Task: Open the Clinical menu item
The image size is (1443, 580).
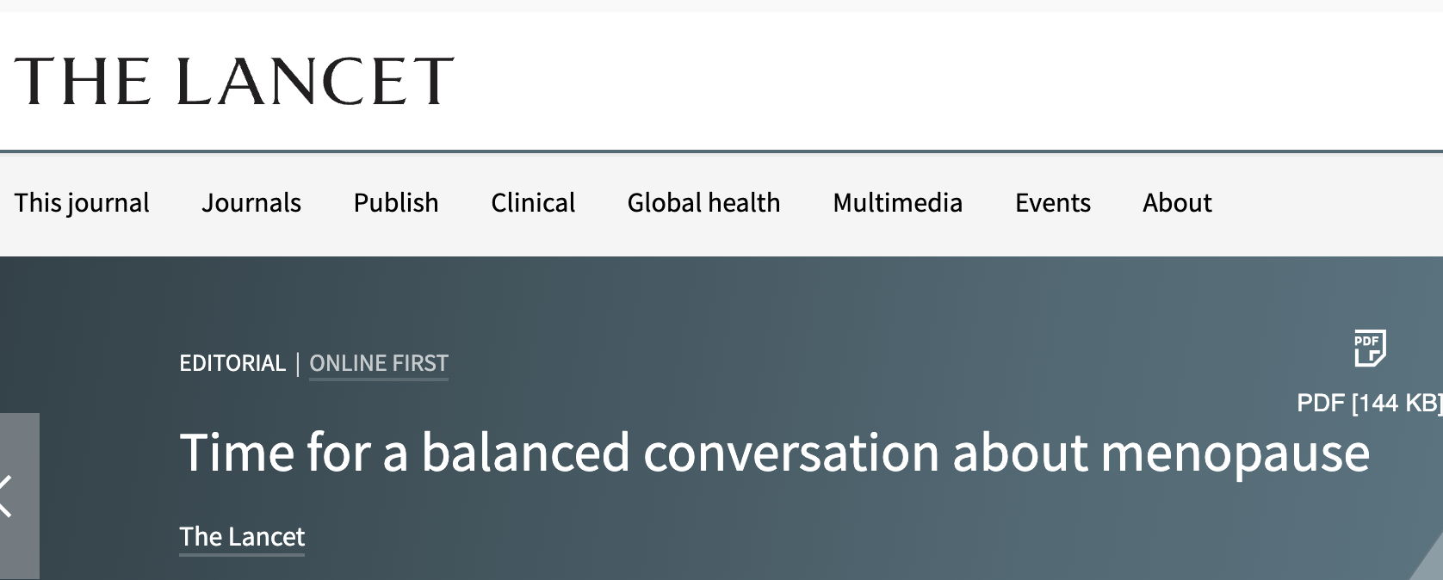Action: point(533,203)
